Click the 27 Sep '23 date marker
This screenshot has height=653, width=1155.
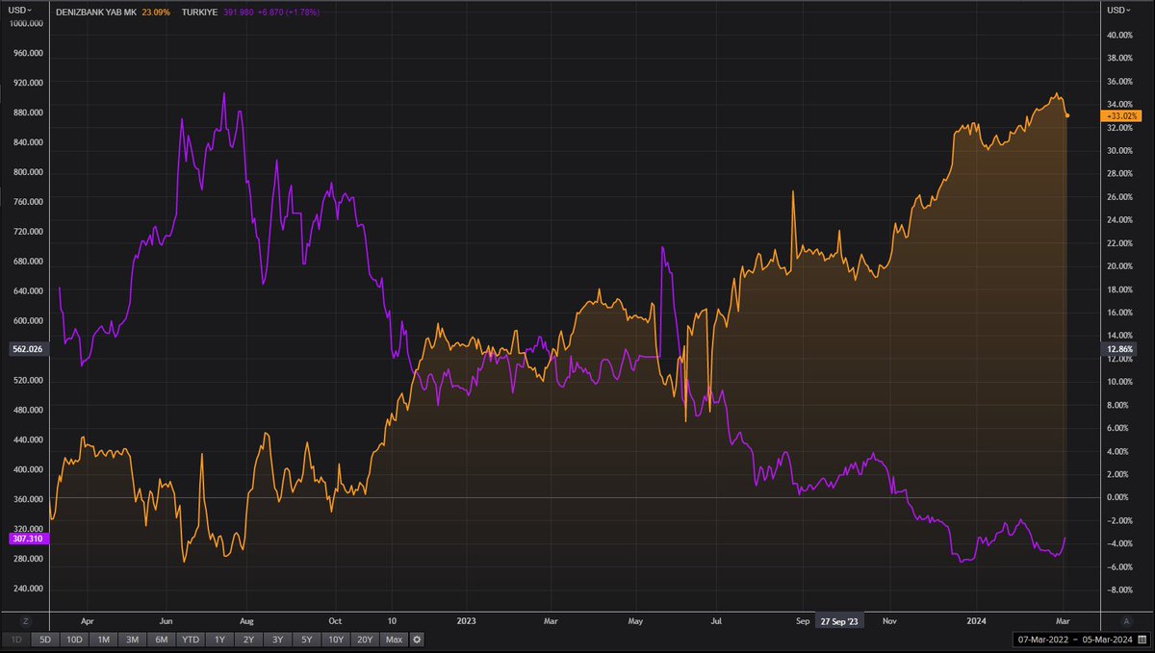(840, 621)
